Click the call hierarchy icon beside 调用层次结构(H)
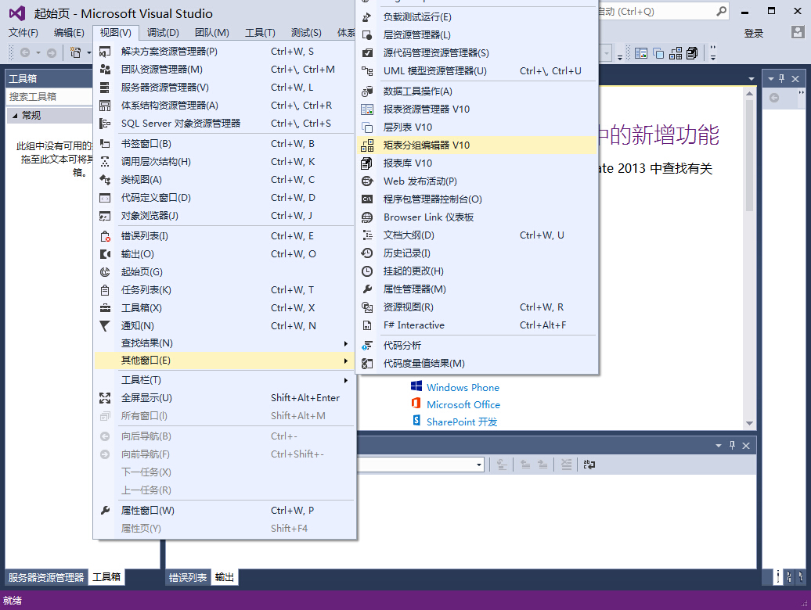811x610 pixels. (105, 162)
